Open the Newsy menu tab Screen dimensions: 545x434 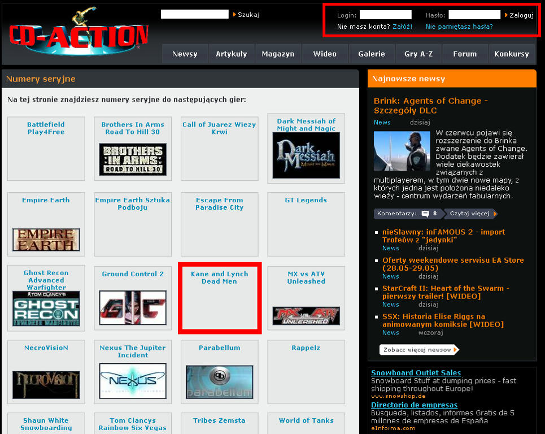pyautogui.click(x=185, y=54)
